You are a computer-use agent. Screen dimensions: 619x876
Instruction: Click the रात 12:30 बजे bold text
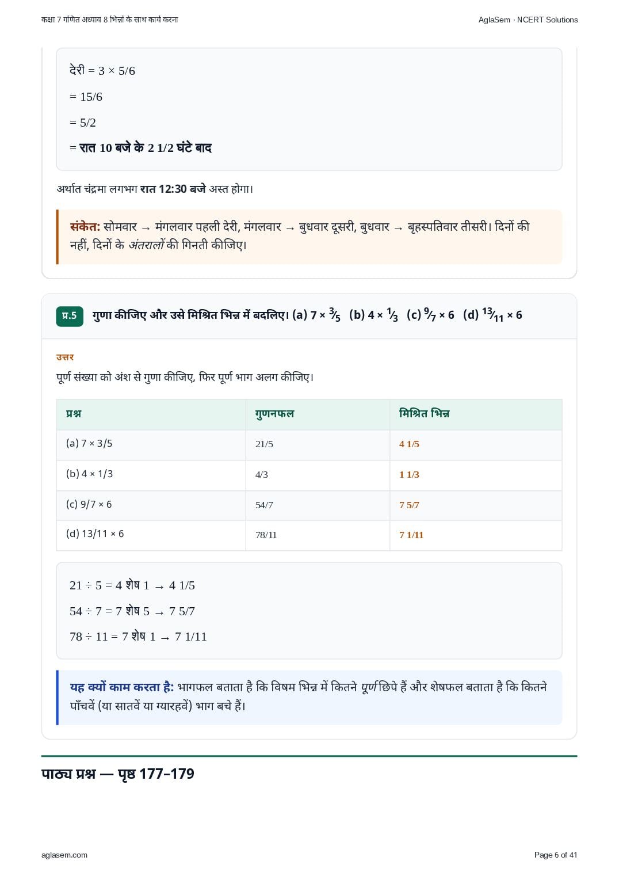[x=173, y=188]
